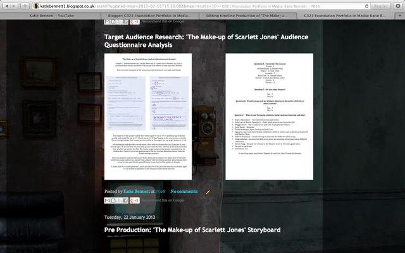Viewport: 405px width, 253px height.
Task: Click the BlogThis icon below the post
Action: pyautogui.click(x=113, y=201)
